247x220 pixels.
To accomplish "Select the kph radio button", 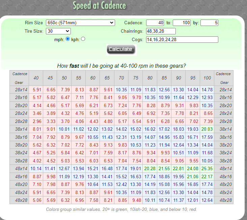I will tap(83, 39).
